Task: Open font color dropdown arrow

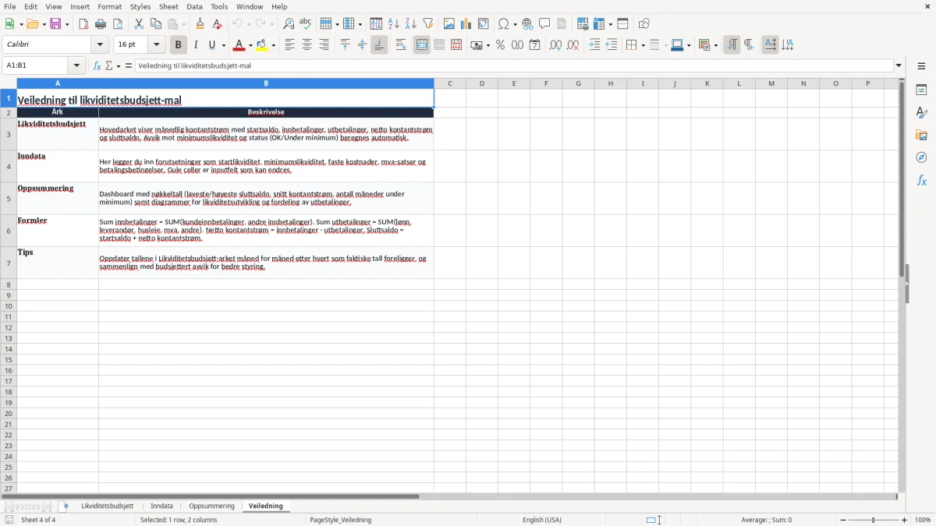Action: point(250,46)
